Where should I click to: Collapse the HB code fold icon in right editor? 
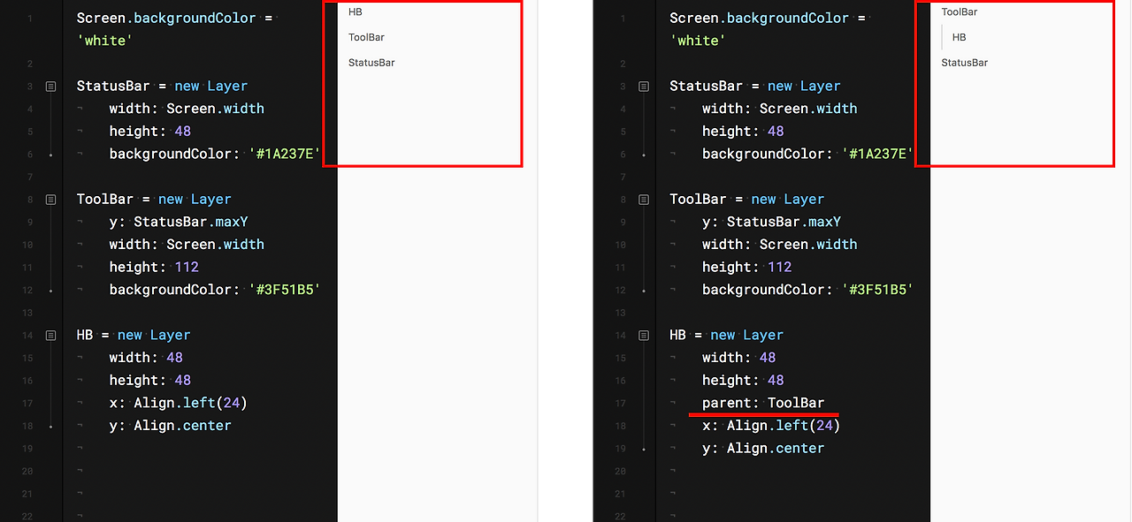point(644,336)
